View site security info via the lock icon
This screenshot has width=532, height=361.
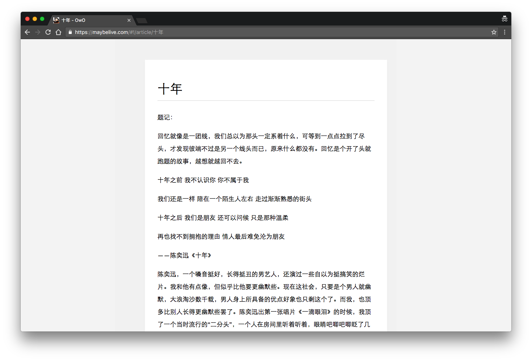click(x=70, y=32)
